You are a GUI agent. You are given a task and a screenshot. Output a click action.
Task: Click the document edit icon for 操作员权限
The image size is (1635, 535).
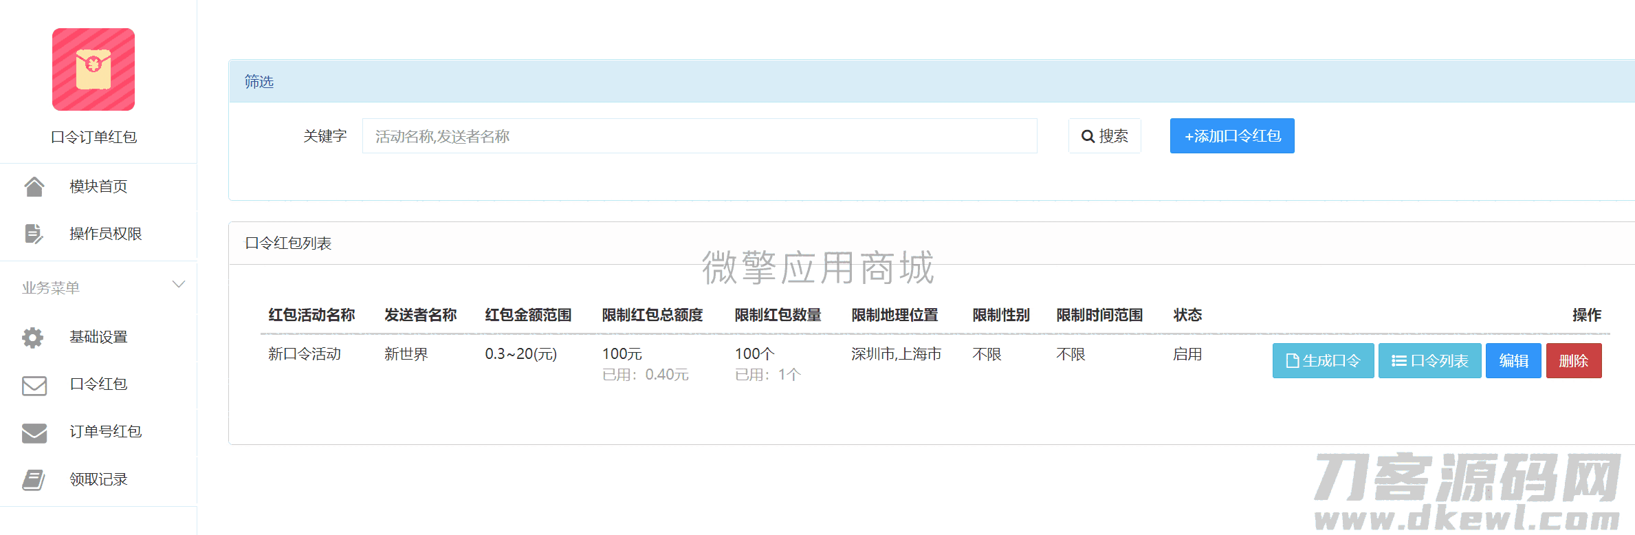34,234
